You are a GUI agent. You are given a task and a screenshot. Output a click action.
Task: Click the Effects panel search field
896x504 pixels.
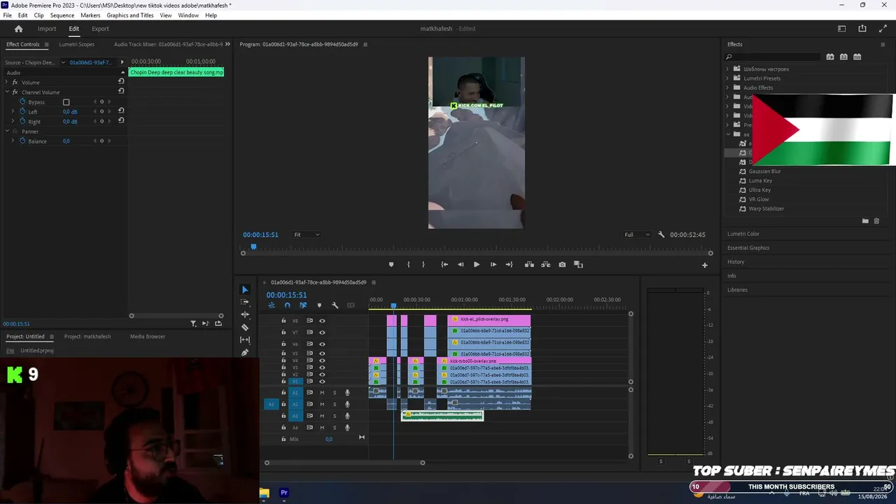(x=773, y=57)
